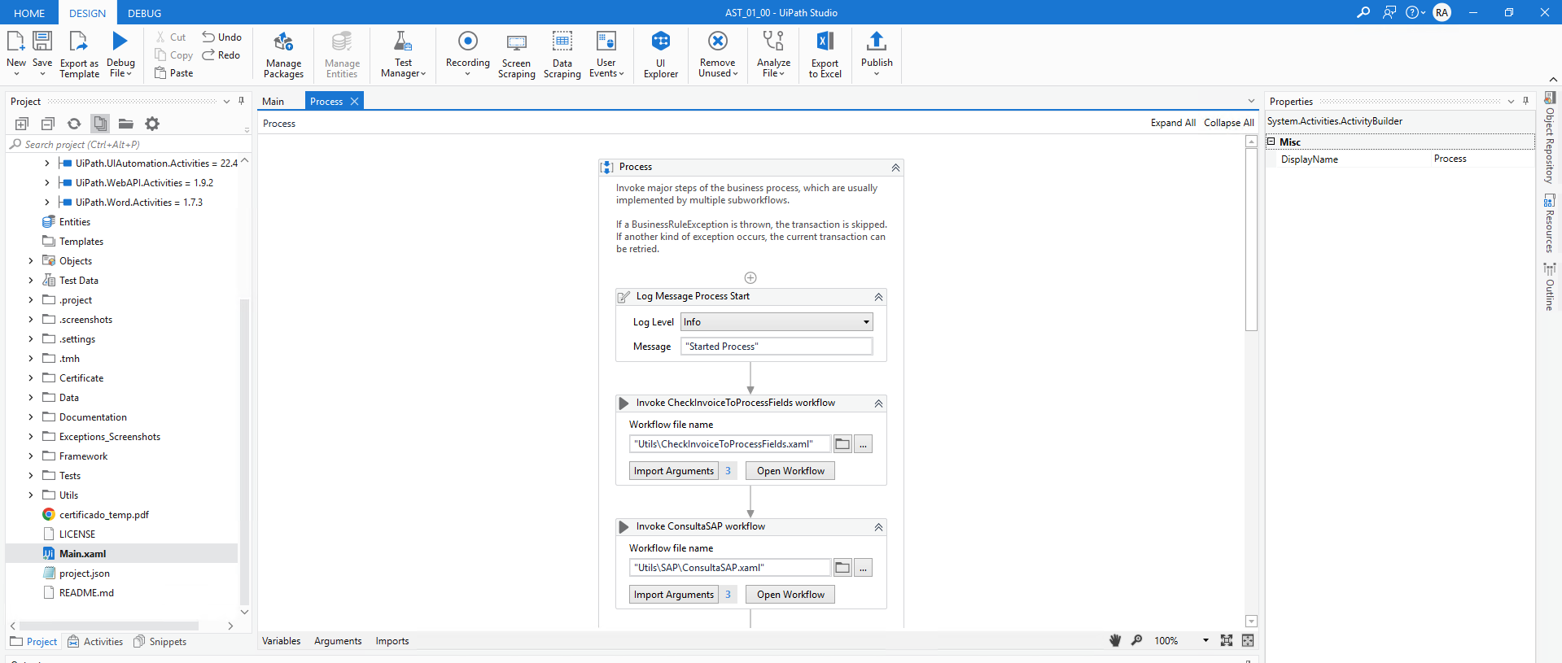Collapse Misc property category

1271,142
